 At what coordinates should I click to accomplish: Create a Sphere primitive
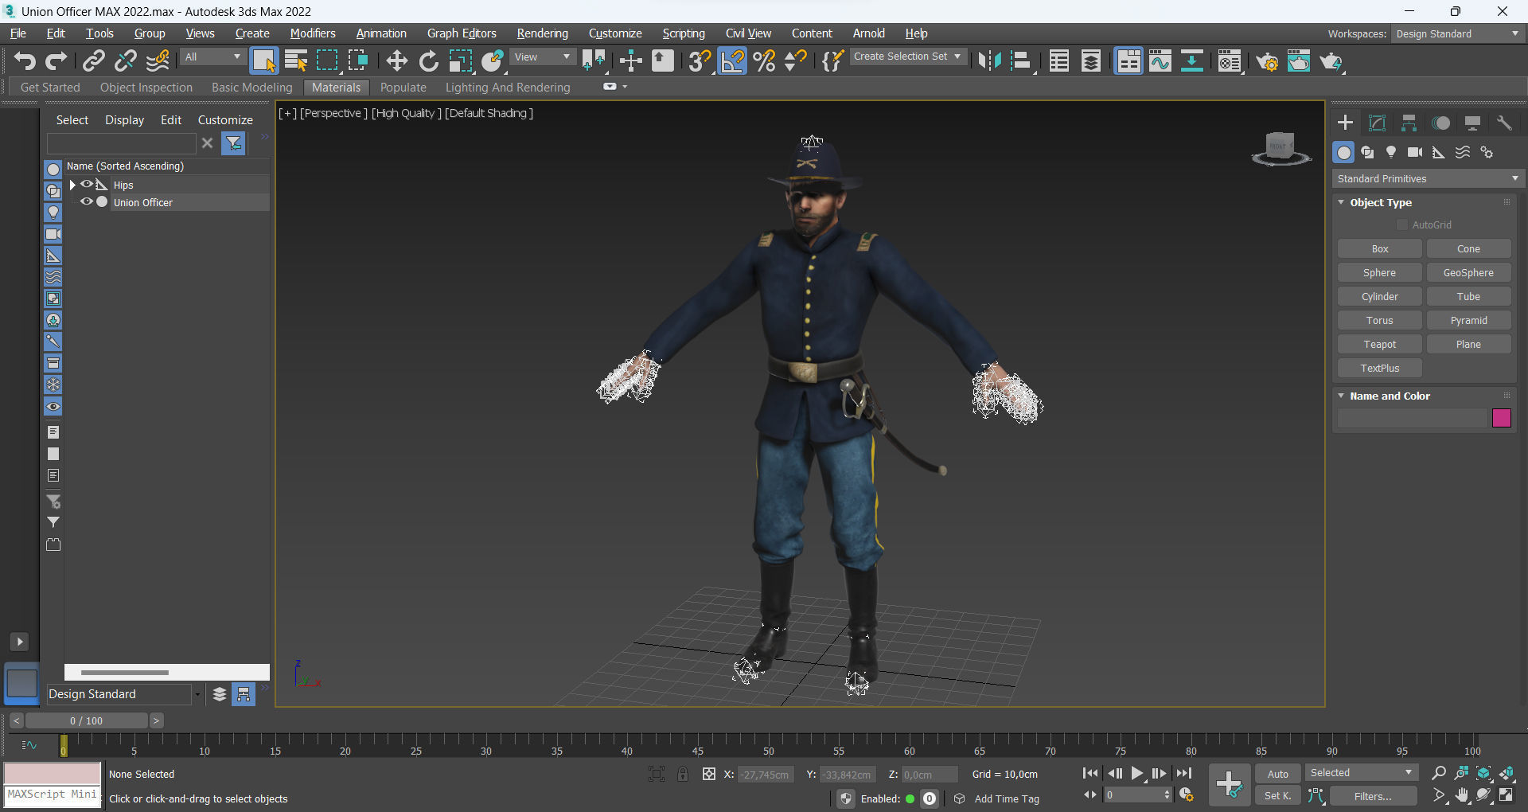(x=1380, y=273)
